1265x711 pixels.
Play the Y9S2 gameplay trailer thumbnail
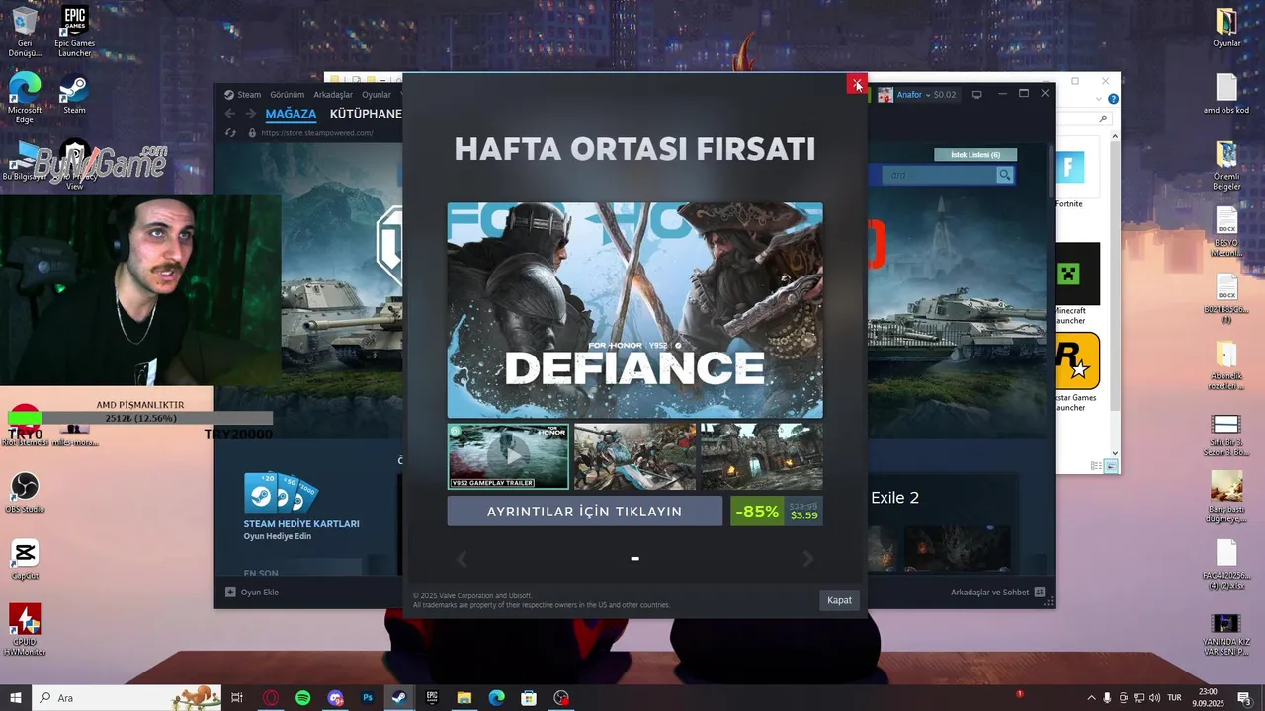(508, 456)
